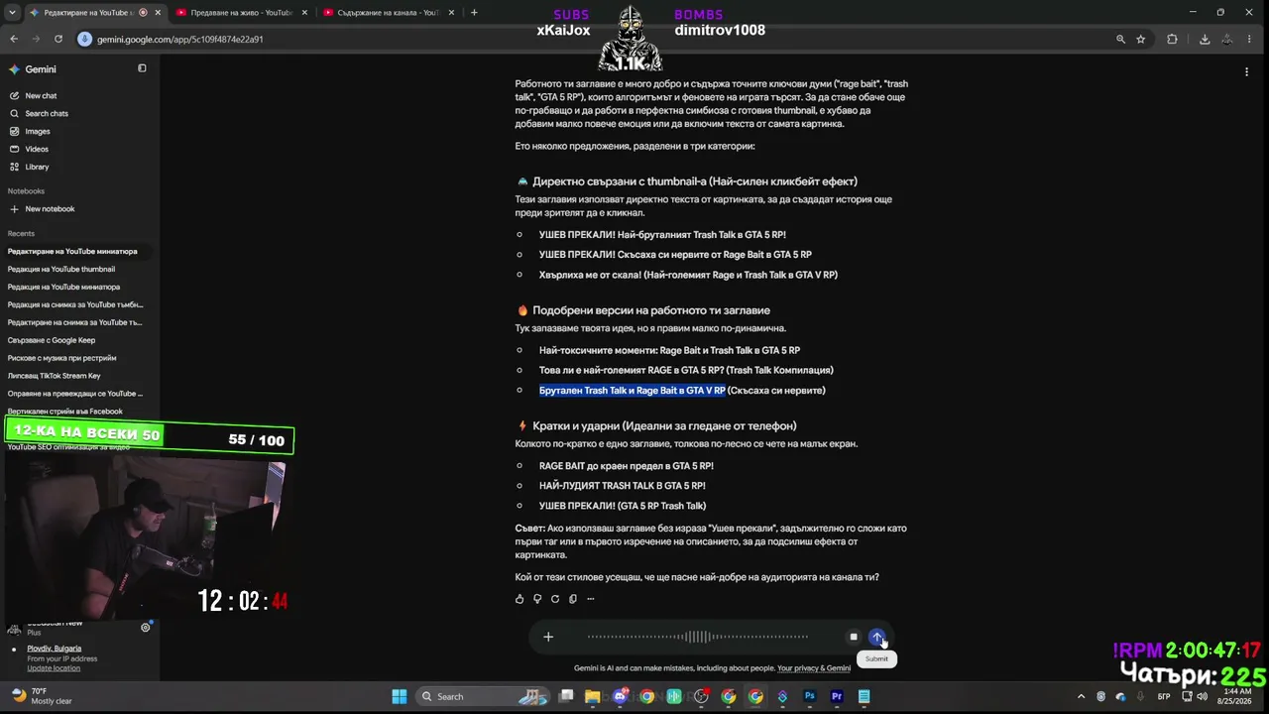
Task: Close the 'Предаване на живо' tab
Action: [303, 13]
